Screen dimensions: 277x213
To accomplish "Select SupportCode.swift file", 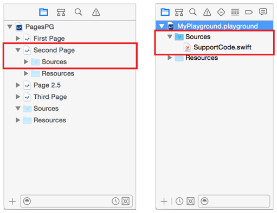I will pyautogui.click(x=222, y=47).
